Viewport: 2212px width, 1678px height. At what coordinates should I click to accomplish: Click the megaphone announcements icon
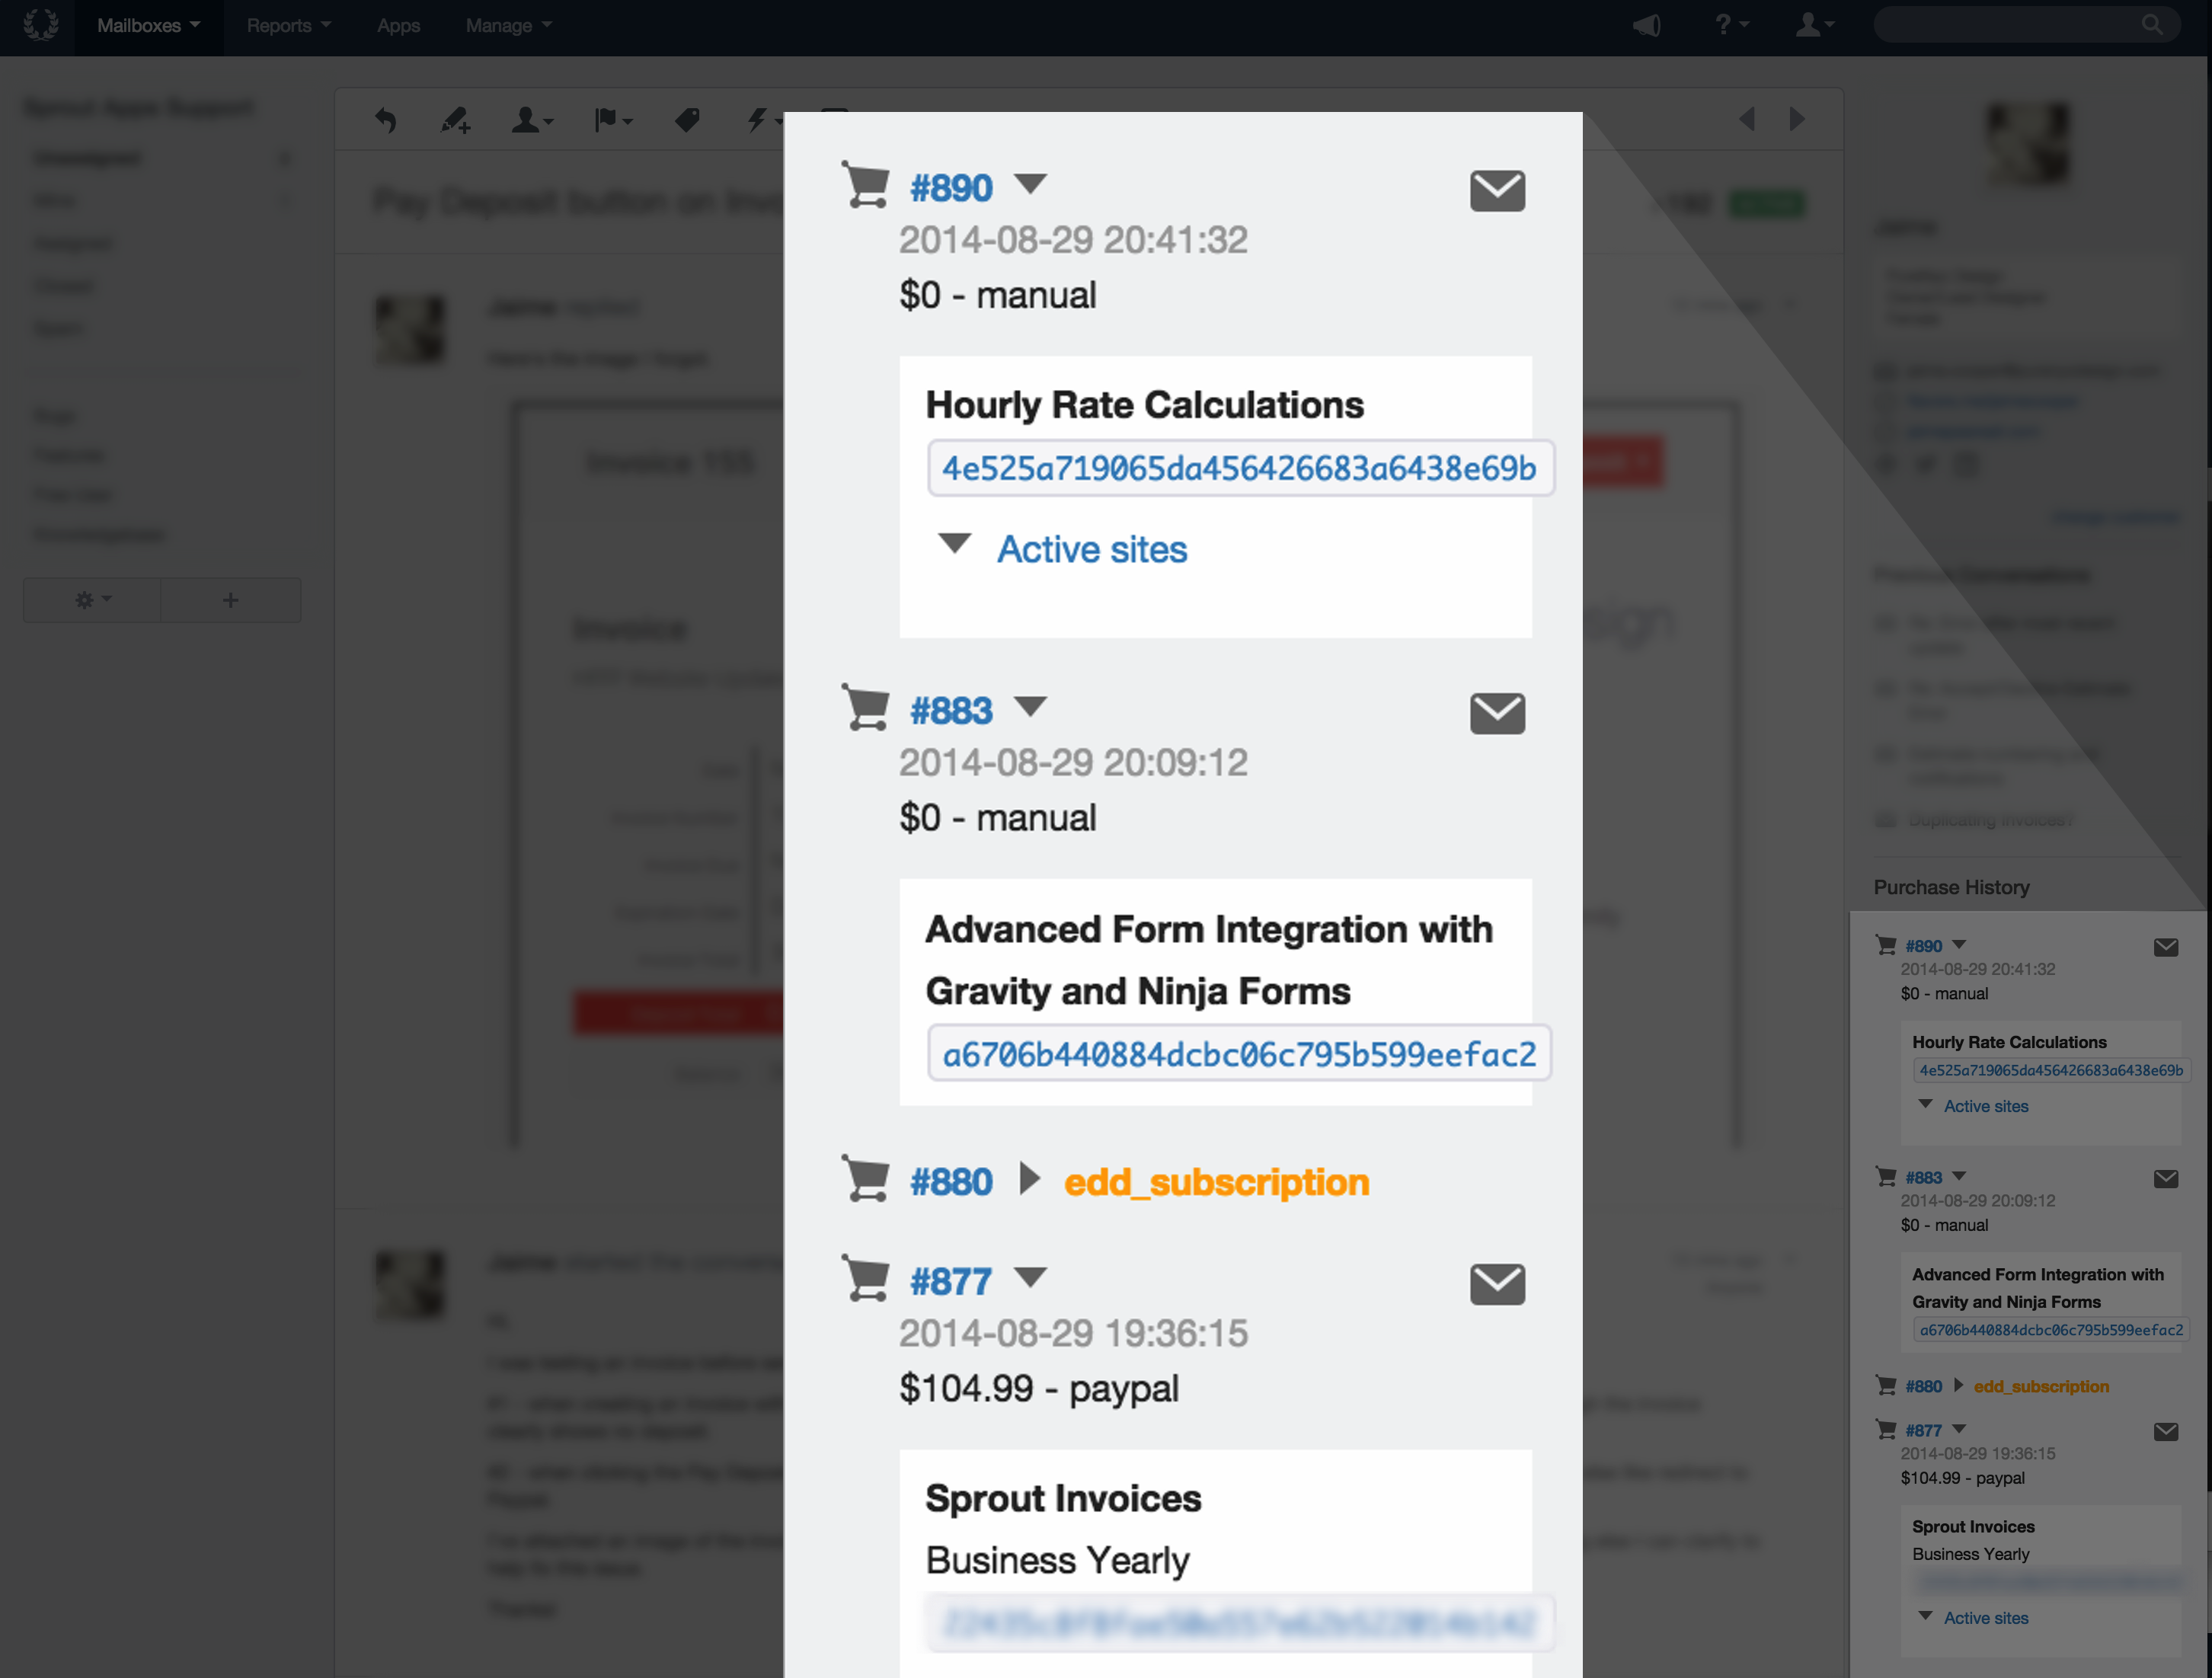pos(1646,25)
